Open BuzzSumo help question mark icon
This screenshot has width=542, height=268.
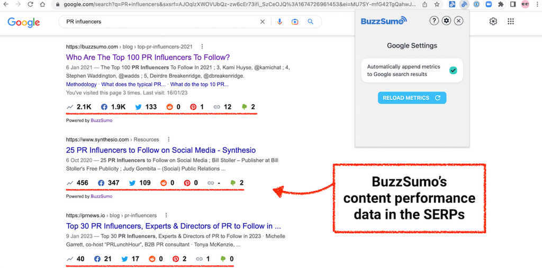click(434, 21)
